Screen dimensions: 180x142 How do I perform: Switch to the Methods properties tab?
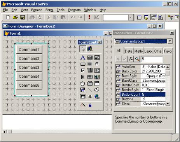click(x=138, y=51)
